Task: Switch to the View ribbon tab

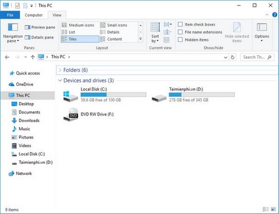Action: point(57,15)
